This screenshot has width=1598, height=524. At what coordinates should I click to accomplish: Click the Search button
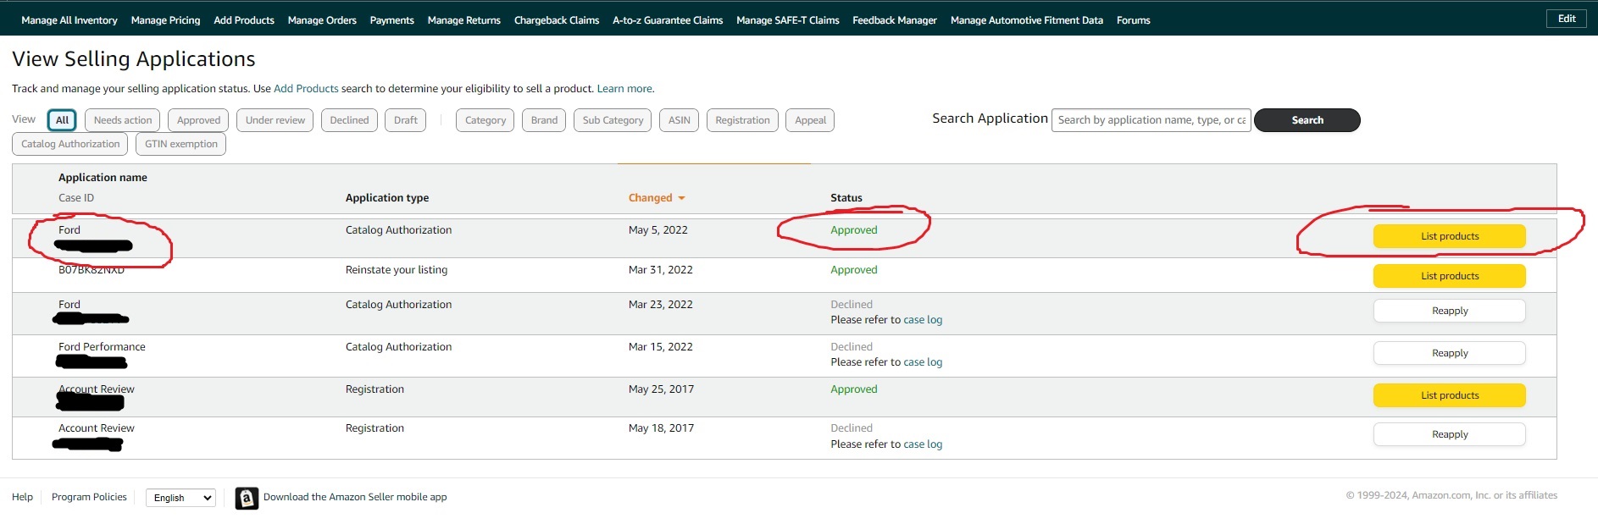(x=1307, y=120)
